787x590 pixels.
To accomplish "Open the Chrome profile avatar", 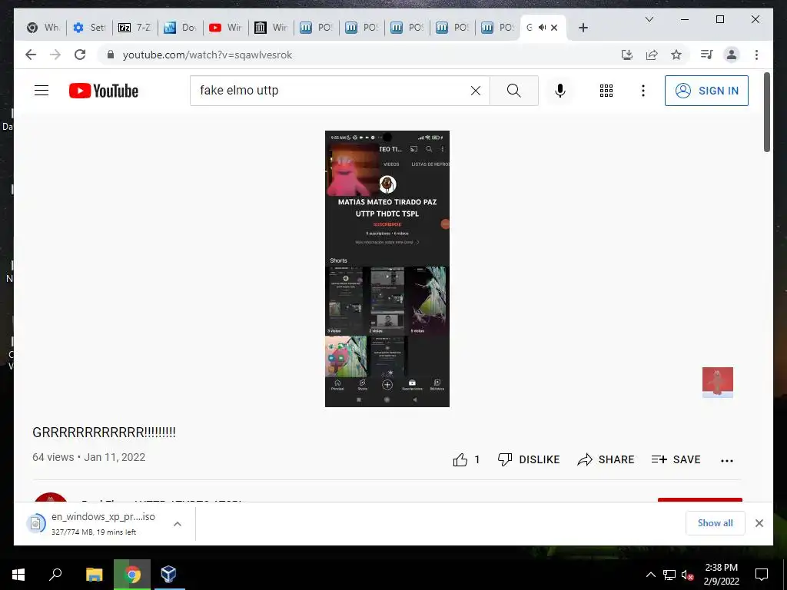I will [732, 55].
